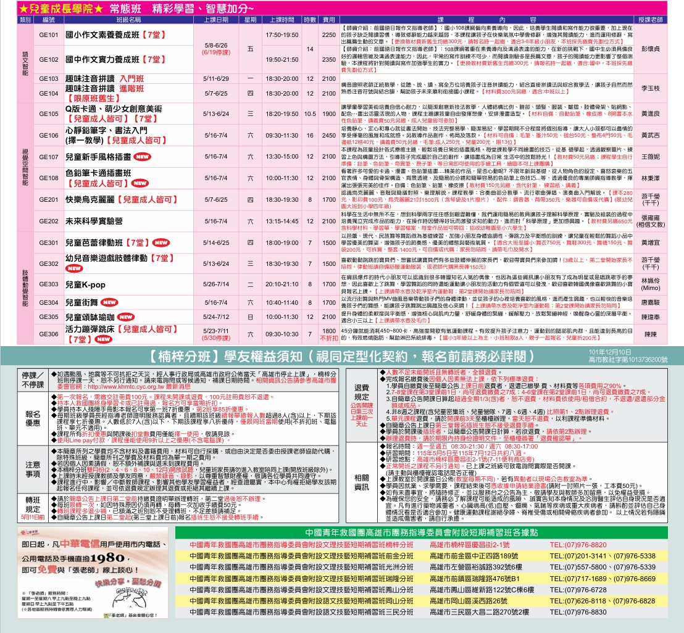The image size is (684, 633).
Task: Click the NEW badge under 幼兒音樂遊戲肢體律動
Action: pos(74,269)
